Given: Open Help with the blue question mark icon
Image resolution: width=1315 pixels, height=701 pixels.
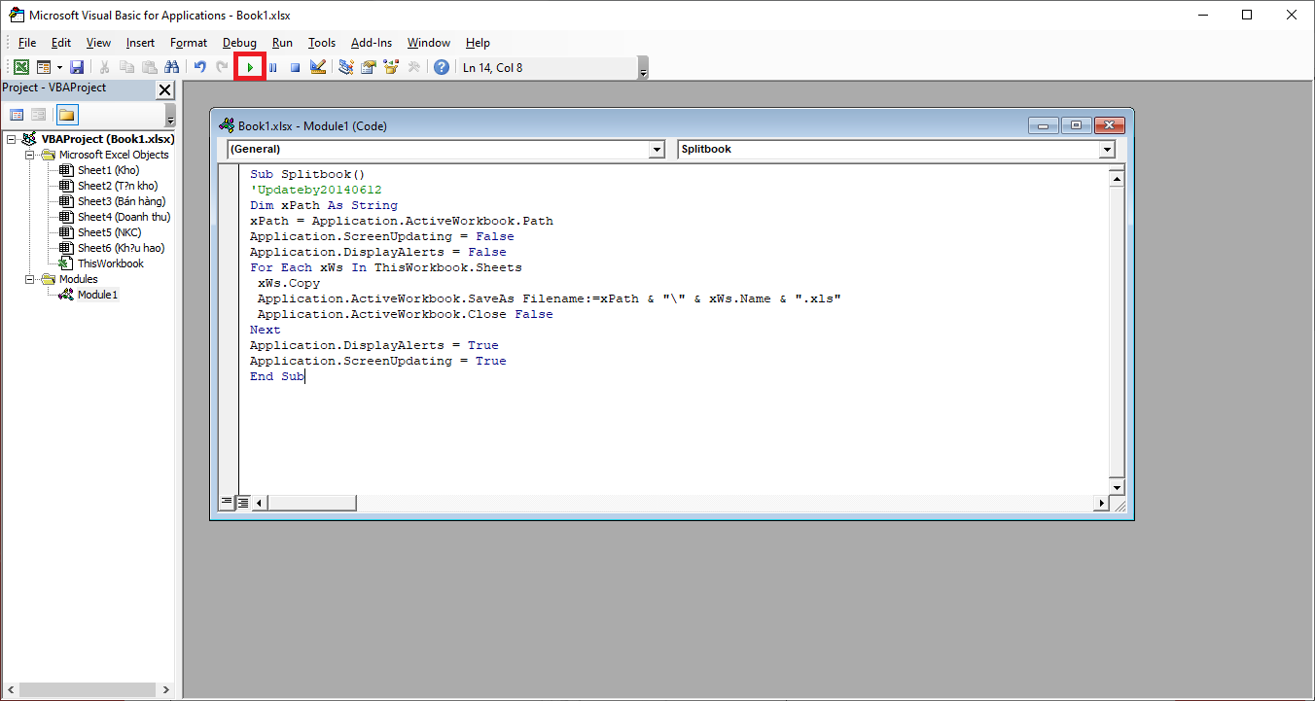Looking at the screenshot, I should [442, 67].
